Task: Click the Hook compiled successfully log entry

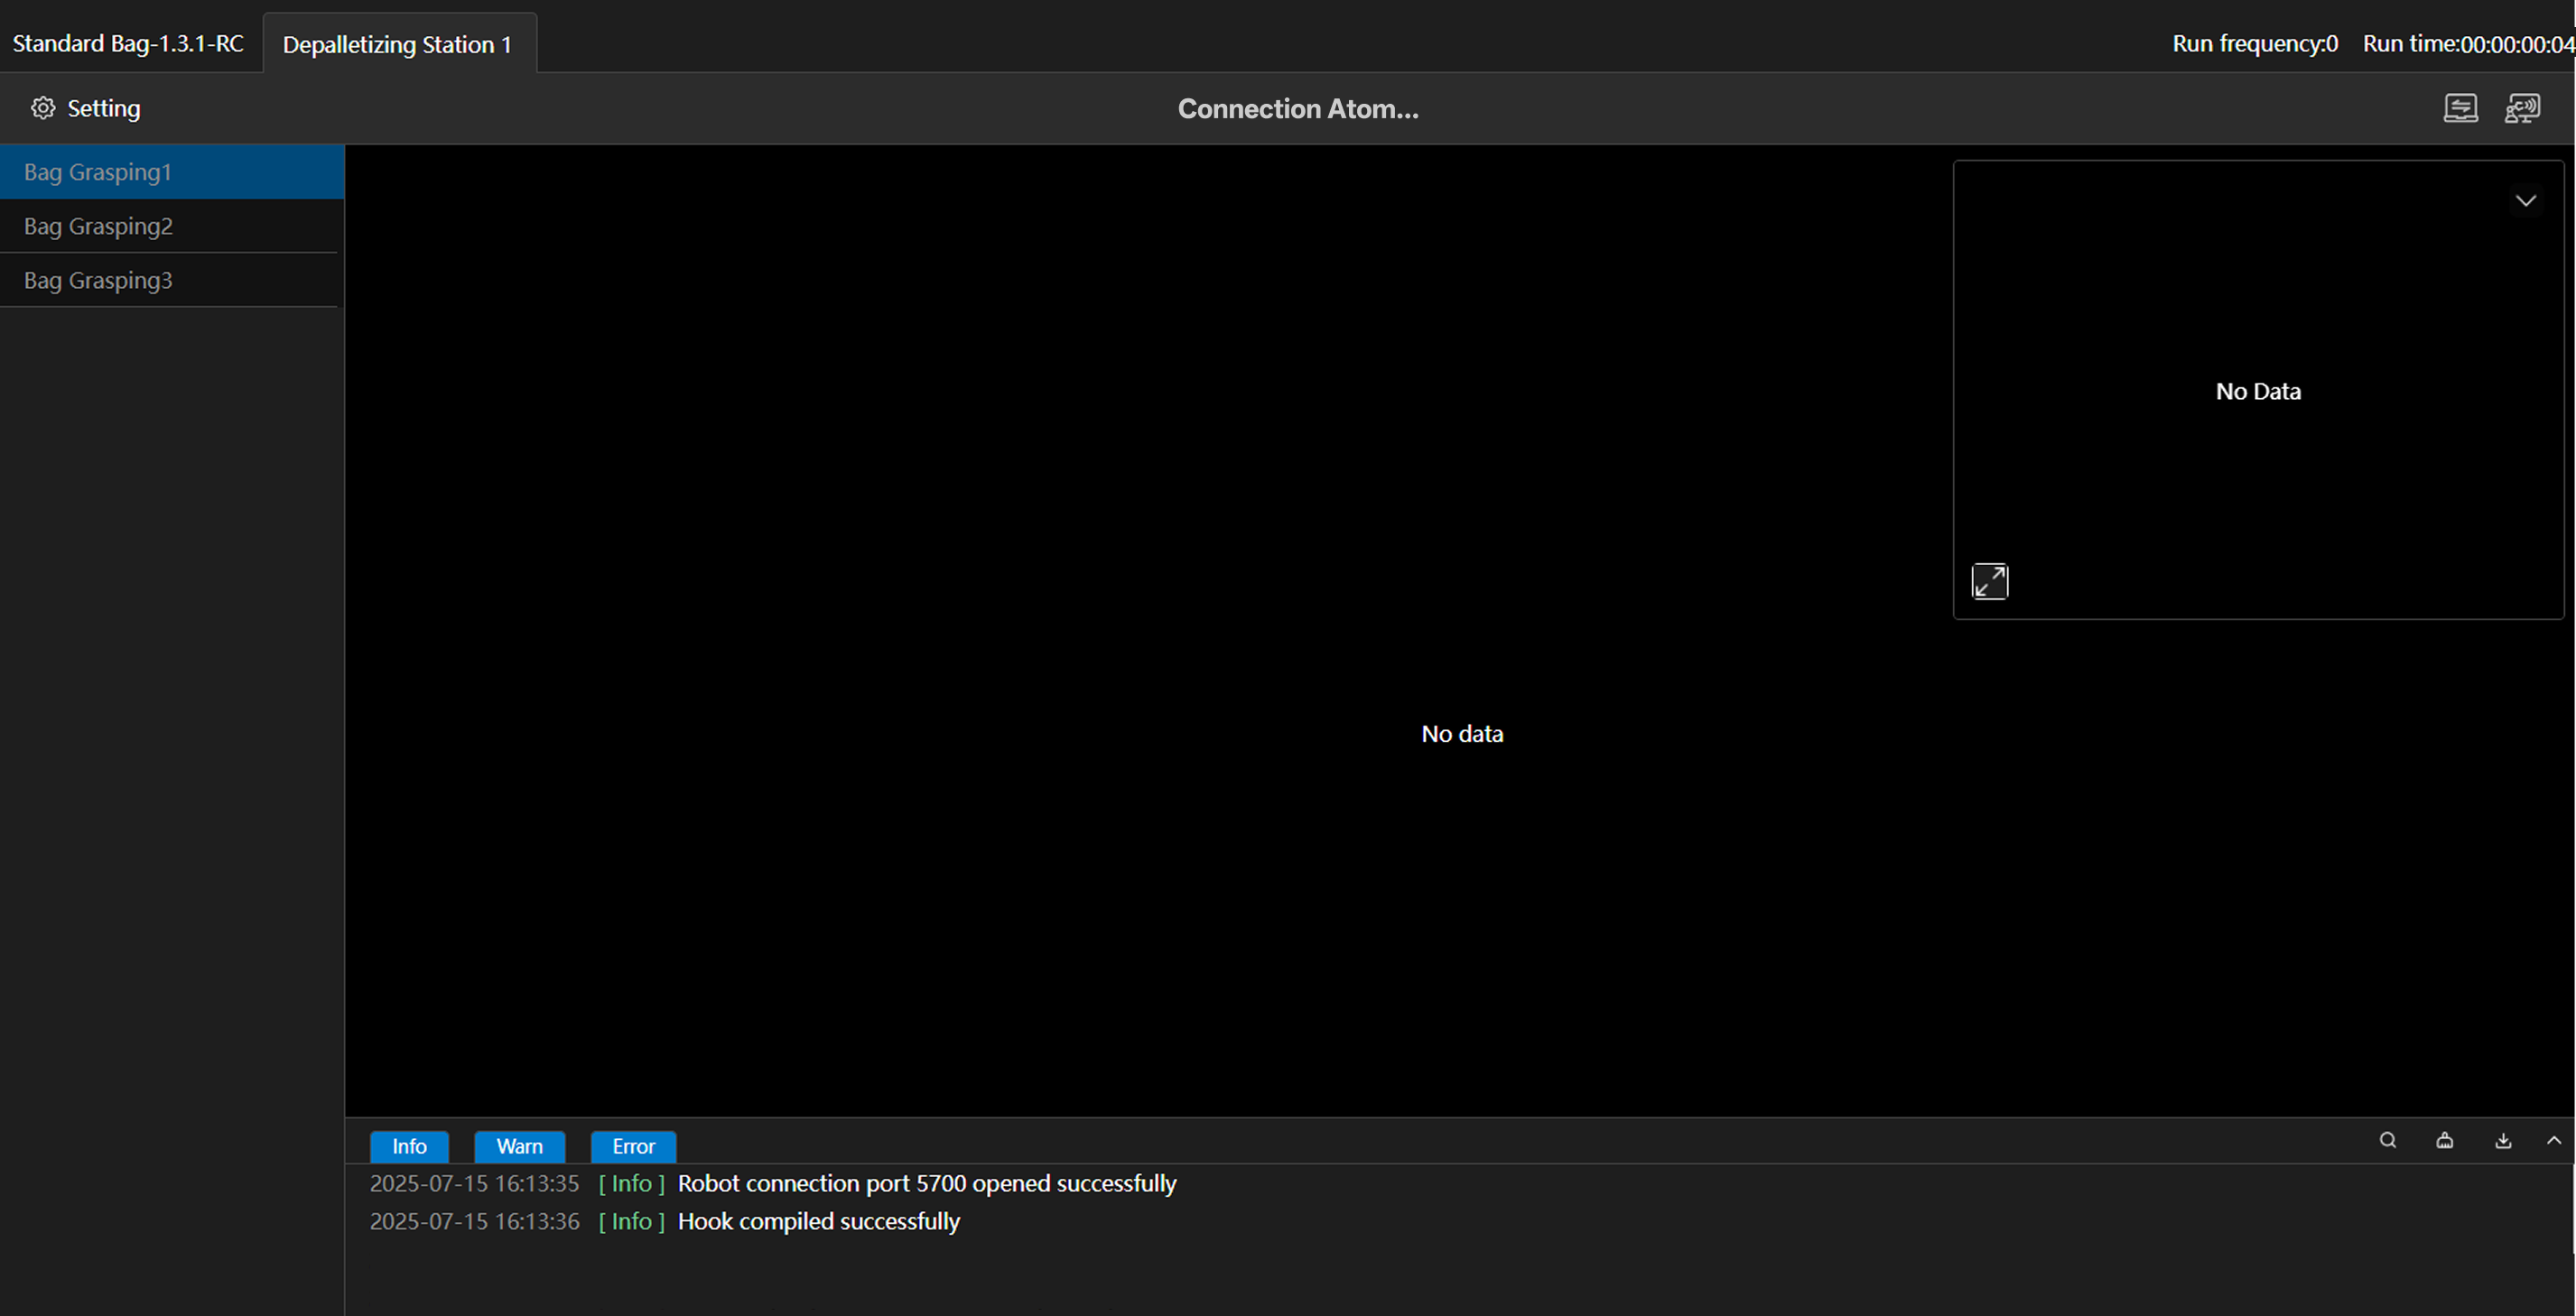Action: tap(818, 1221)
